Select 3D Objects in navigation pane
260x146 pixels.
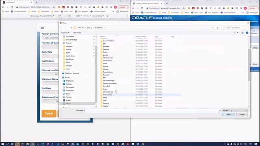pyautogui.click(x=69, y=81)
